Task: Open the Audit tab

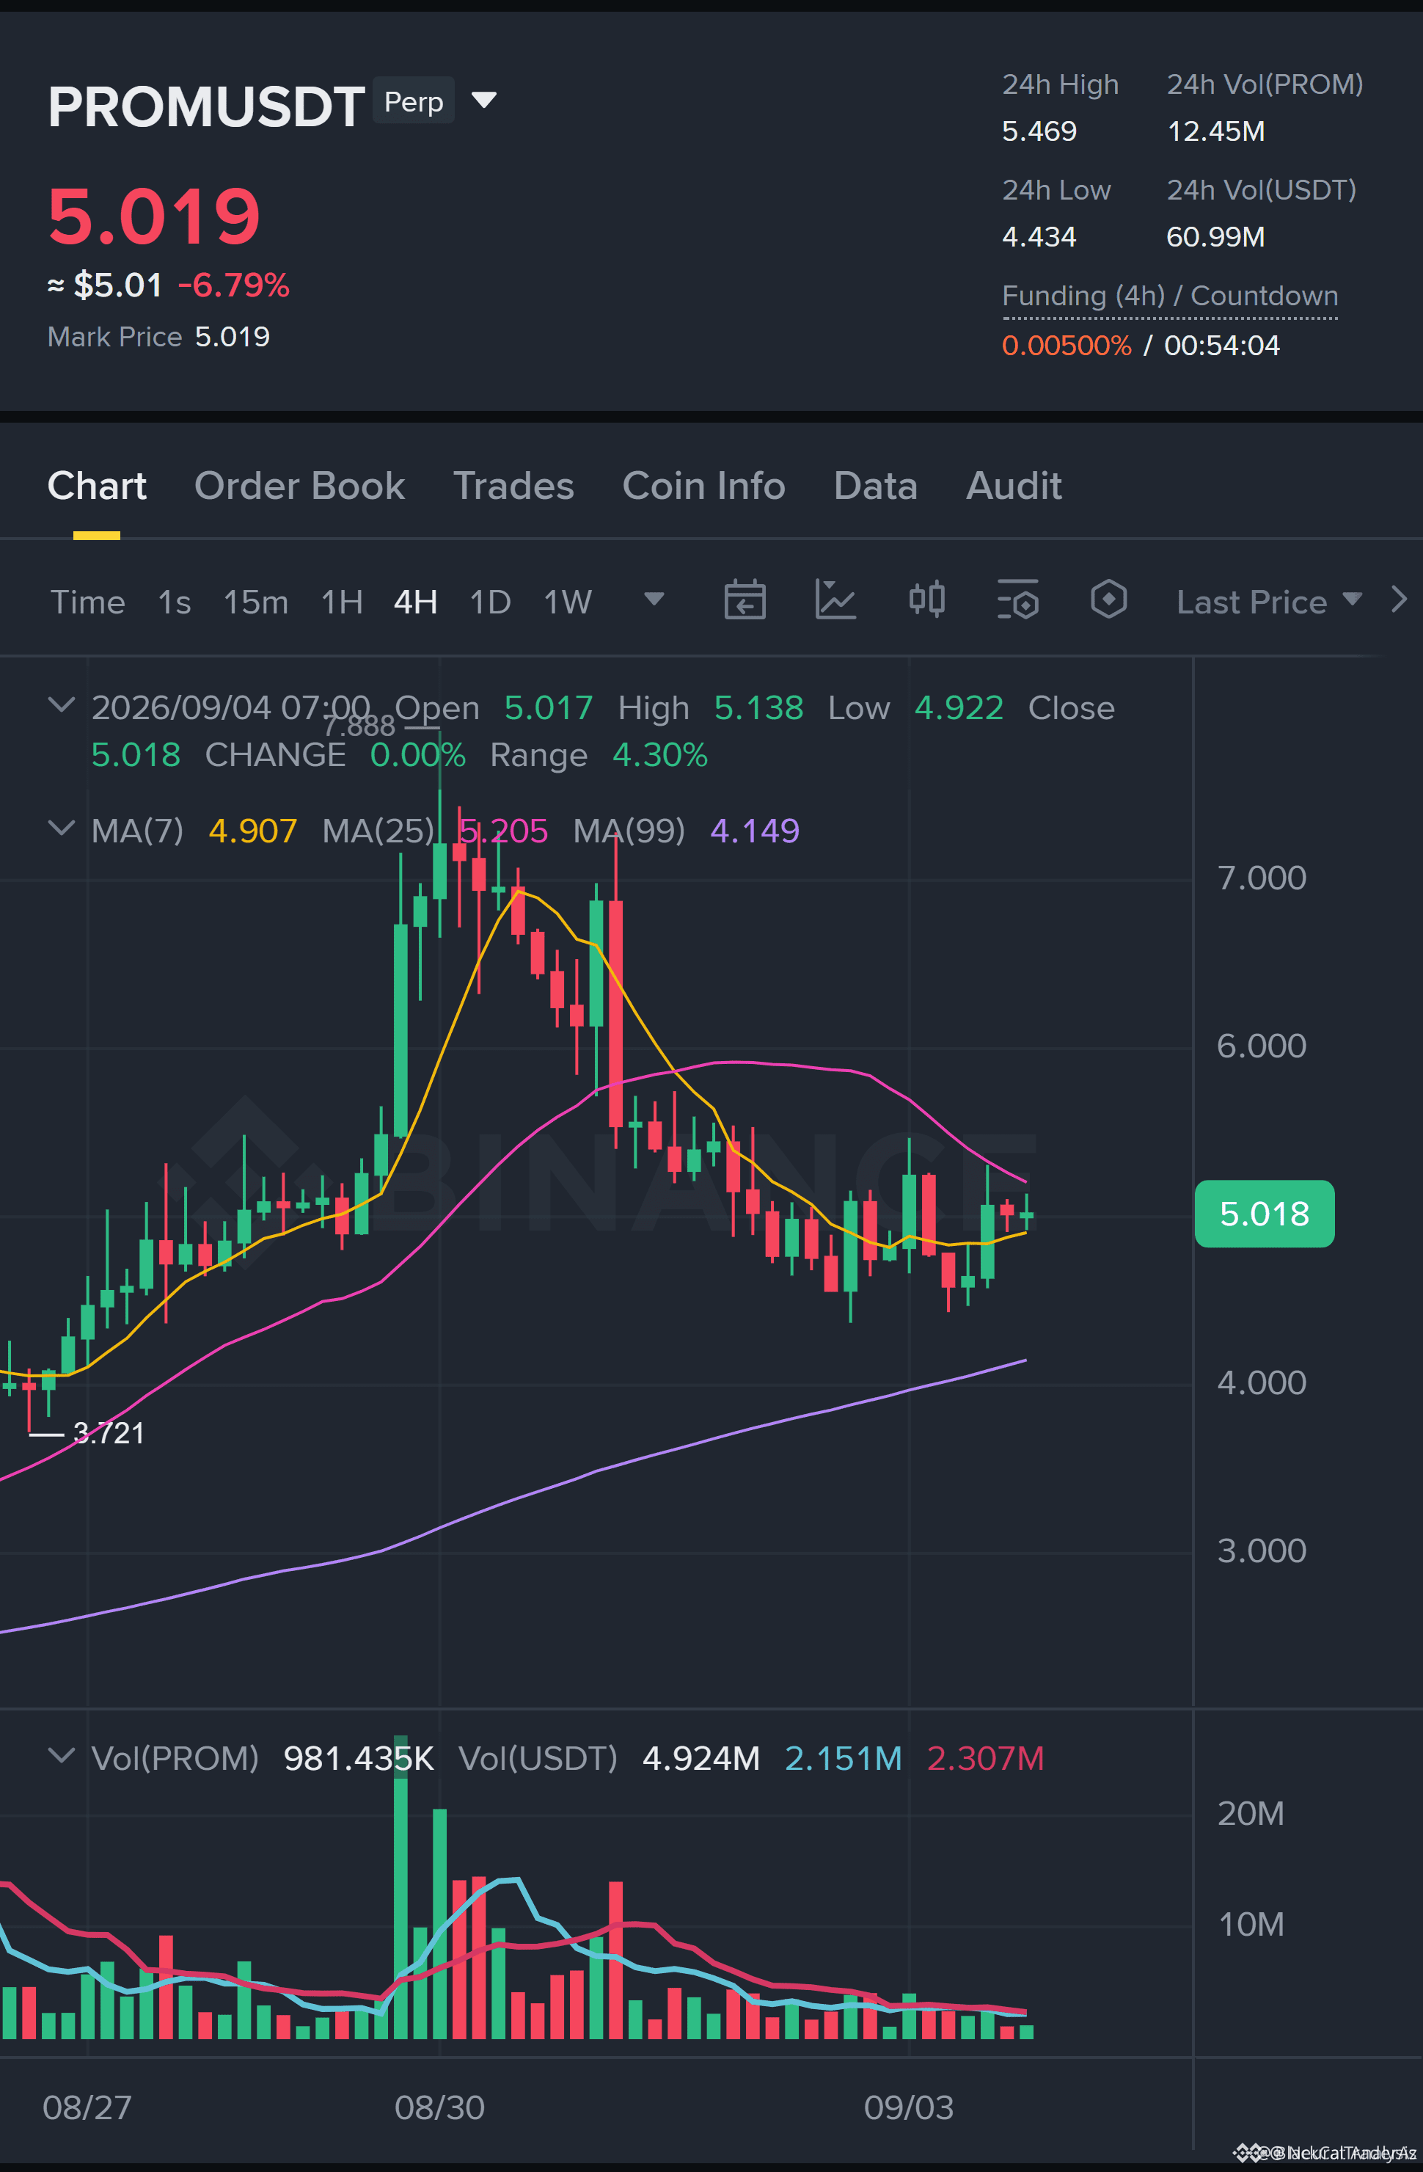Action: click(1014, 486)
